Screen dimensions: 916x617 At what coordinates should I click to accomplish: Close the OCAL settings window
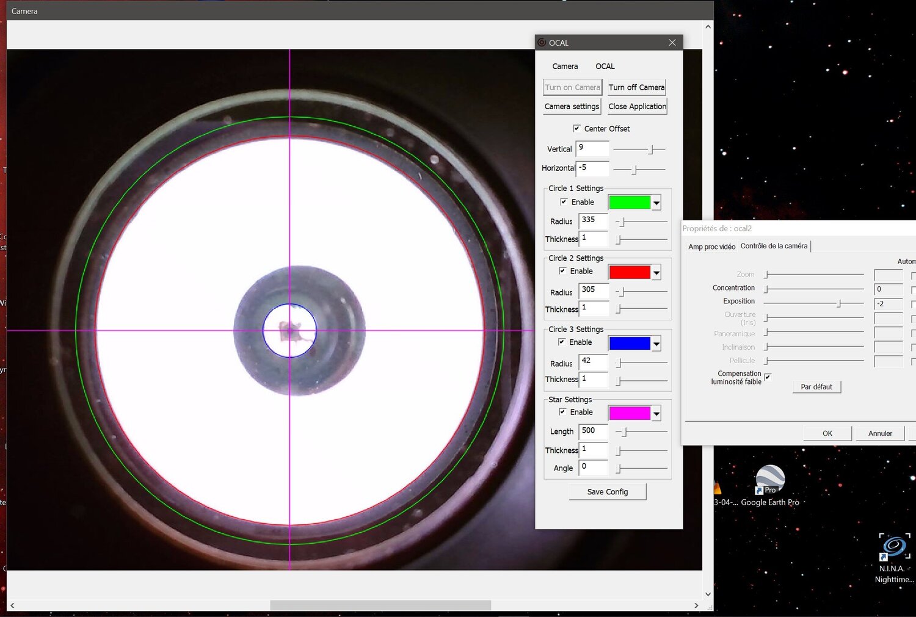pos(672,43)
